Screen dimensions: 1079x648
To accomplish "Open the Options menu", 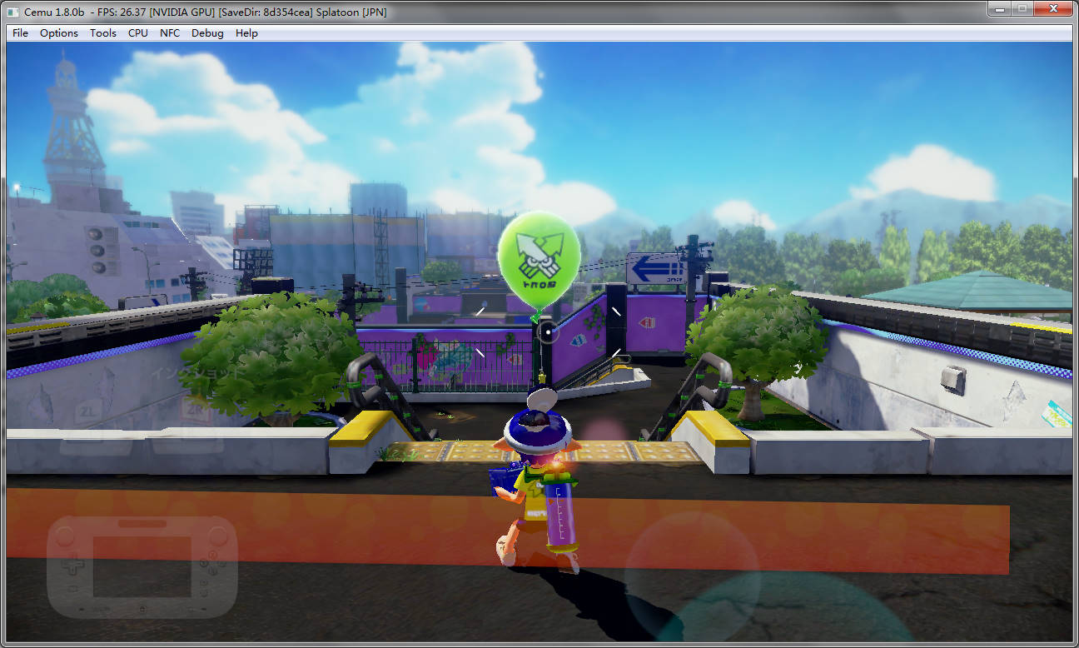I will [59, 33].
